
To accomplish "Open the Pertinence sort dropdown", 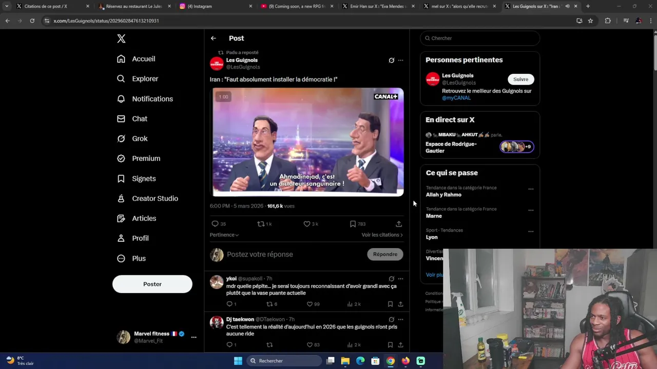I will point(224,235).
